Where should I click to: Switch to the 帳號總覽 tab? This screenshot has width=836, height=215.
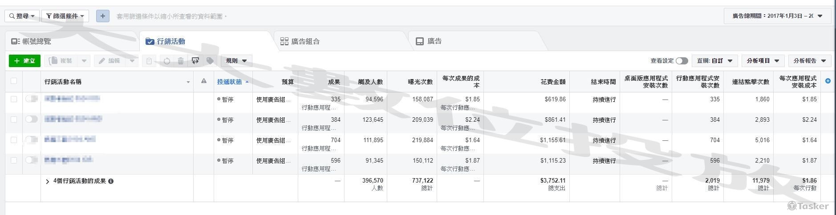[x=31, y=41]
